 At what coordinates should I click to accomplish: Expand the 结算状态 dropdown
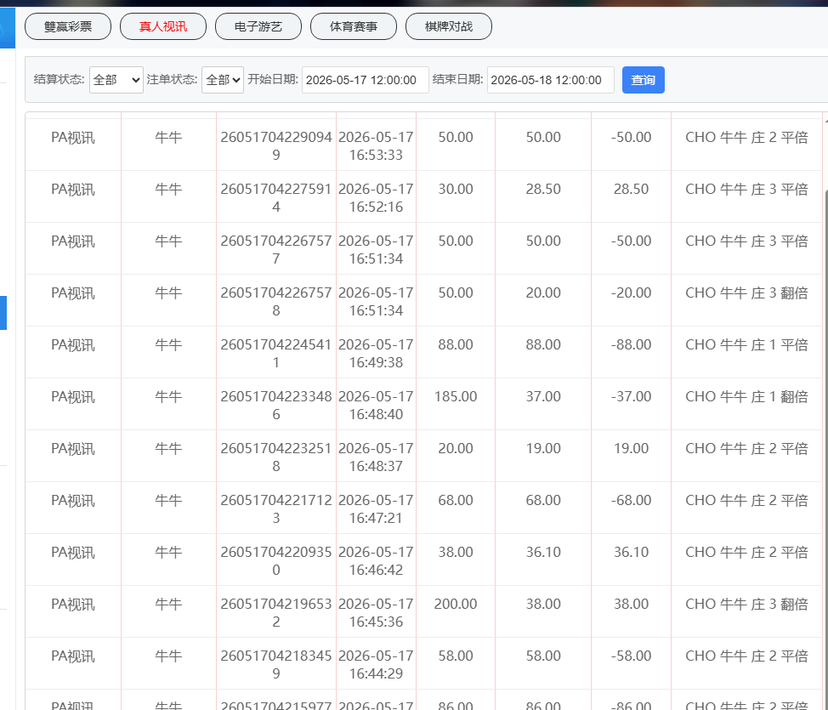click(116, 80)
